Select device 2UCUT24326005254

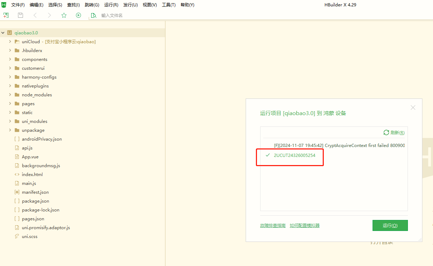click(295, 155)
